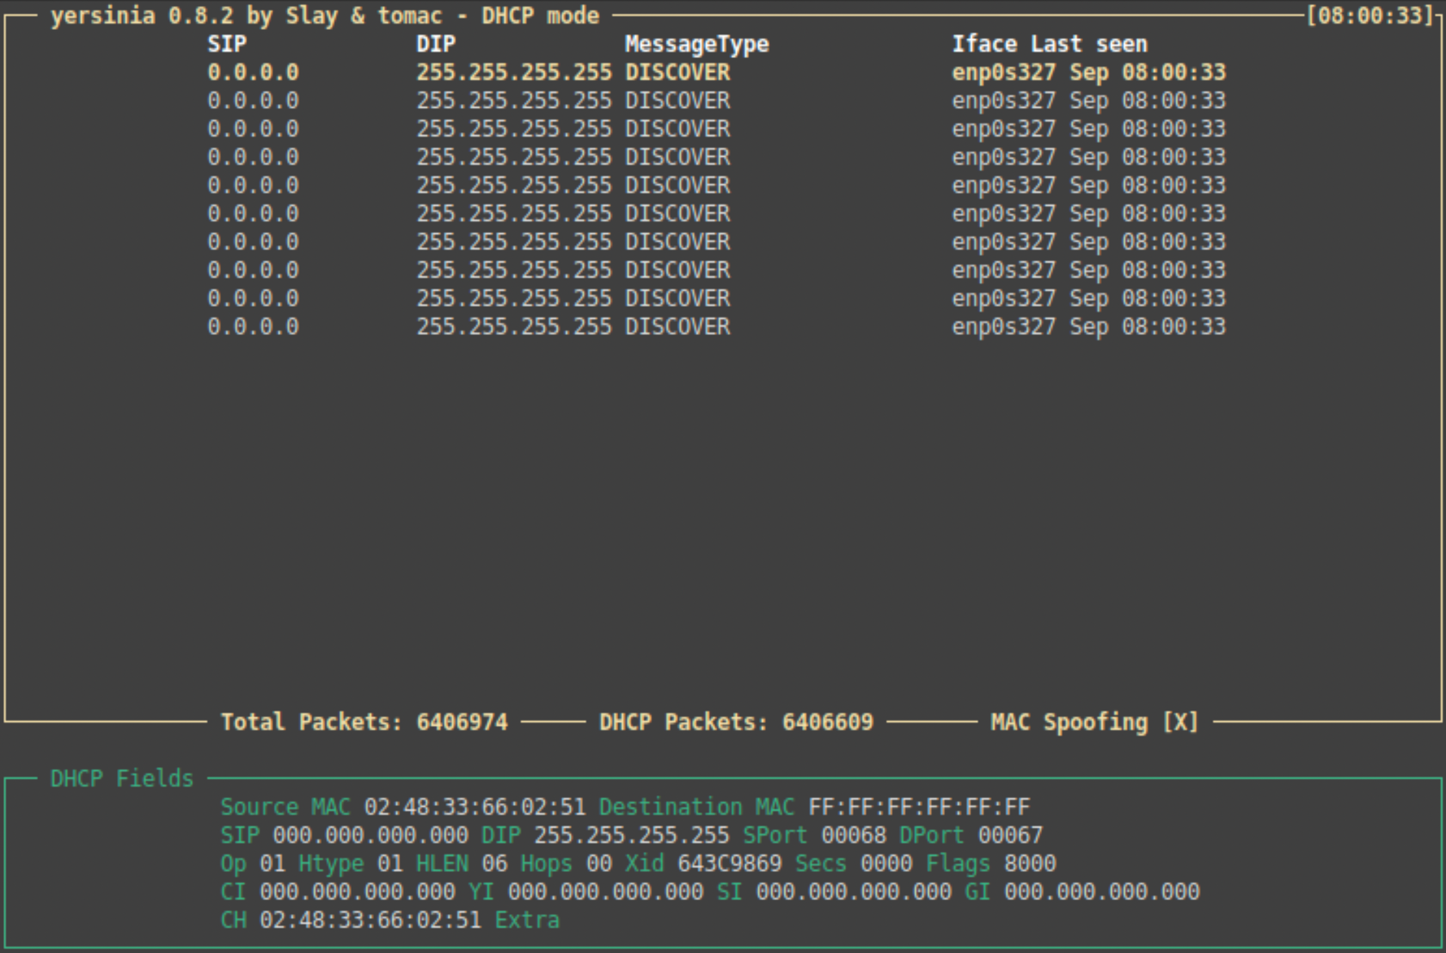This screenshot has height=953, width=1446.
Task: Edit the Flags value 8000
Action: (x=1030, y=864)
